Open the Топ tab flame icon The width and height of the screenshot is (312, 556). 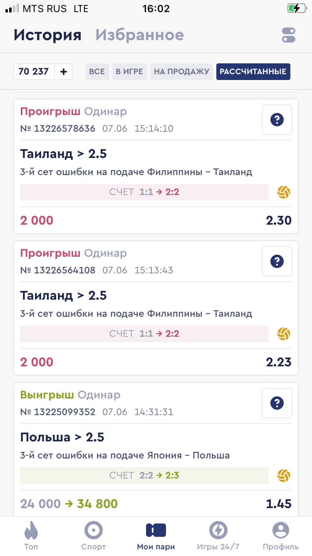click(x=31, y=531)
